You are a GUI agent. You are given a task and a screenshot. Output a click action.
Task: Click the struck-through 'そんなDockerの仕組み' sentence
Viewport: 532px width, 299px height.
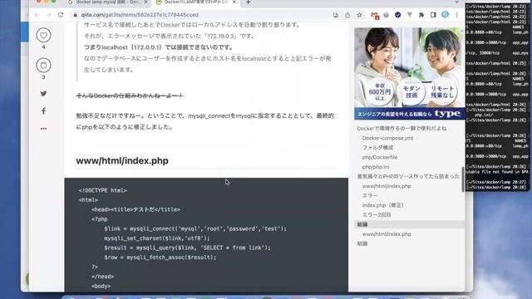point(130,96)
